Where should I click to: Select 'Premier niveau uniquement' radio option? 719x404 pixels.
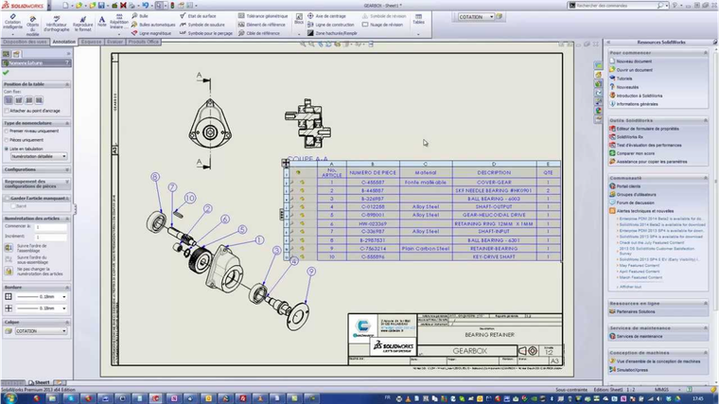click(x=7, y=132)
